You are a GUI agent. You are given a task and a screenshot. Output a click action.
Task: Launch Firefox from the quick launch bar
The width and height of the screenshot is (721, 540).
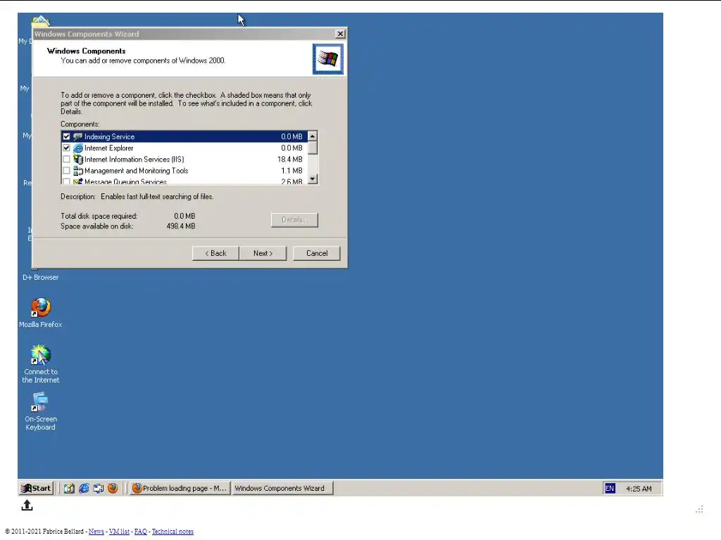113,488
